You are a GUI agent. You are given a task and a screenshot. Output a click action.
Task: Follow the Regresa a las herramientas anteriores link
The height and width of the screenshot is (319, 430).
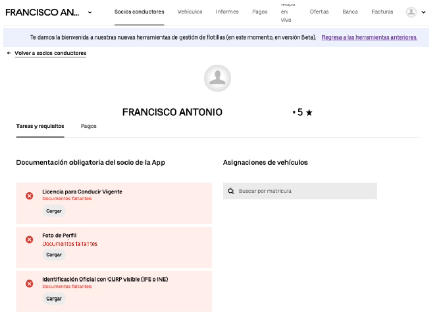pos(369,37)
